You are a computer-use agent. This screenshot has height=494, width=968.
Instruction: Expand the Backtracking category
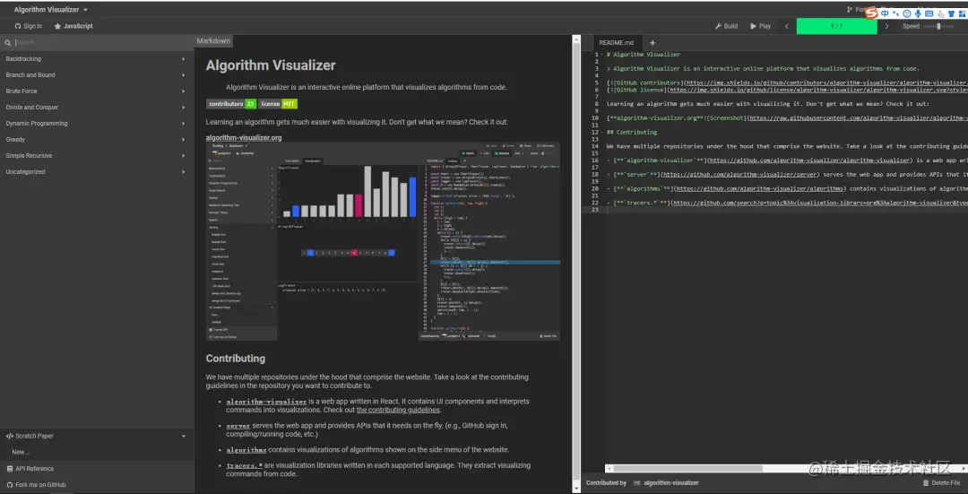[97, 58]
